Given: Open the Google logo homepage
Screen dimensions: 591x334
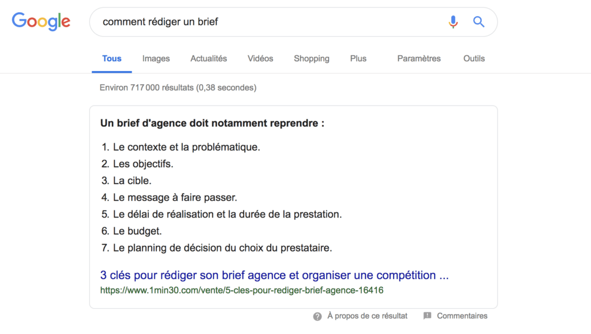Looking at the screenshot, I should click(41, 21).
